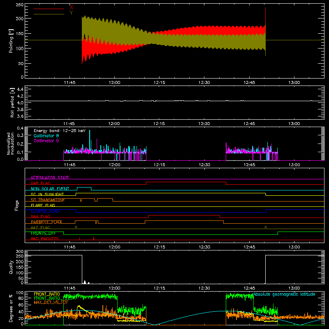Click the green FRONTS_OFF label
Screen dimensions: 329x329
coord(43,233)
